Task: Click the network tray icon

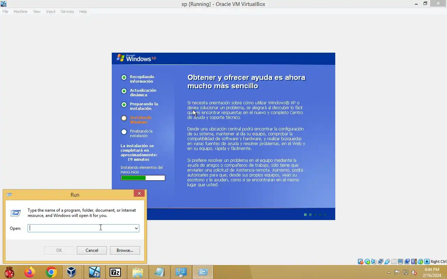Action: (x=406, y=272)
